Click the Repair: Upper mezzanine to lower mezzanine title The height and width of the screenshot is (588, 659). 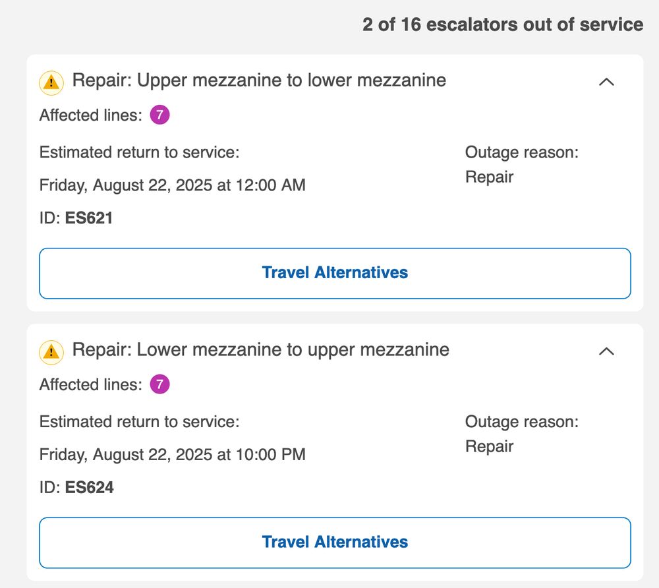click(260, 80)
